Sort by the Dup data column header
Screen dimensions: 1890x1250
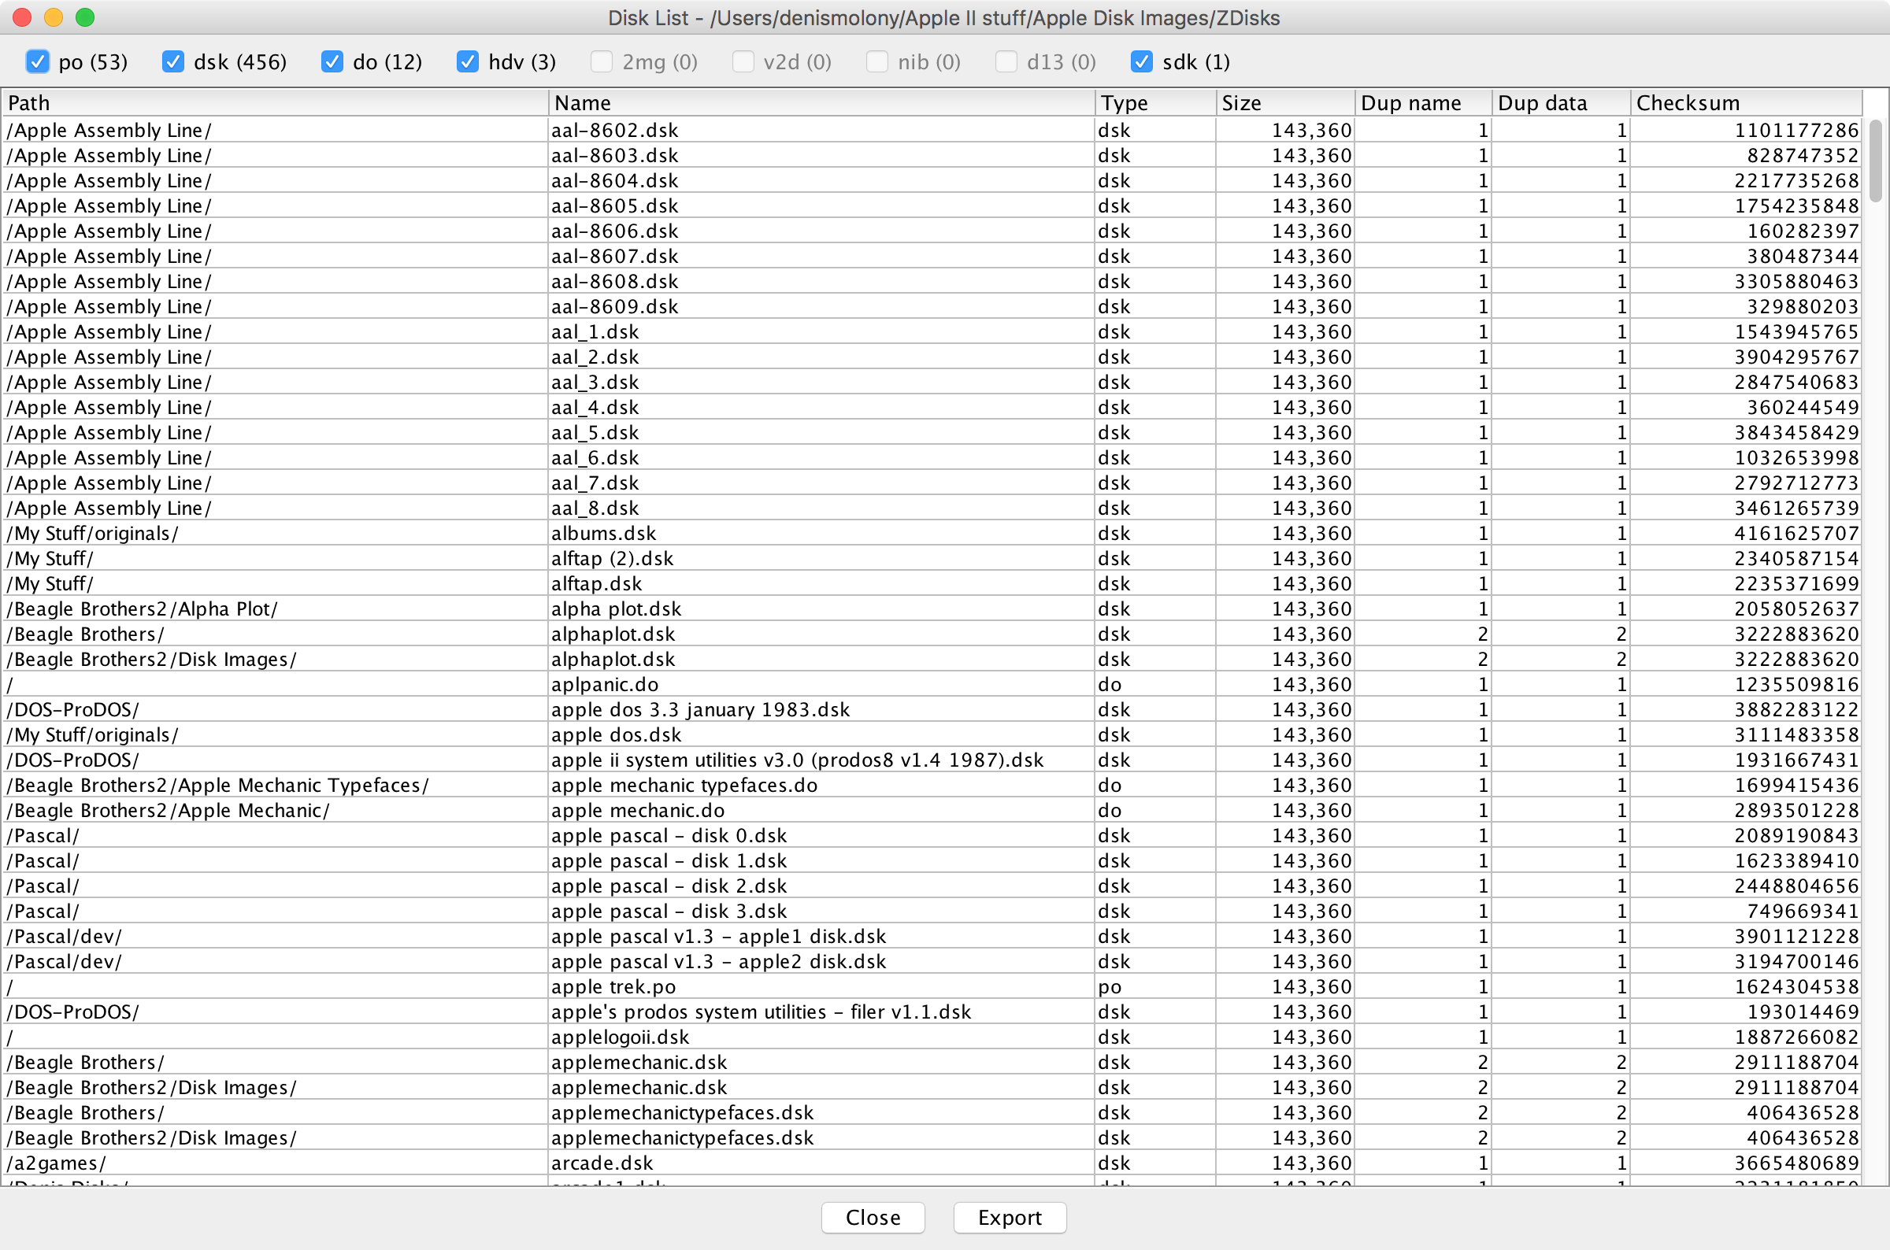(1562, 103)
